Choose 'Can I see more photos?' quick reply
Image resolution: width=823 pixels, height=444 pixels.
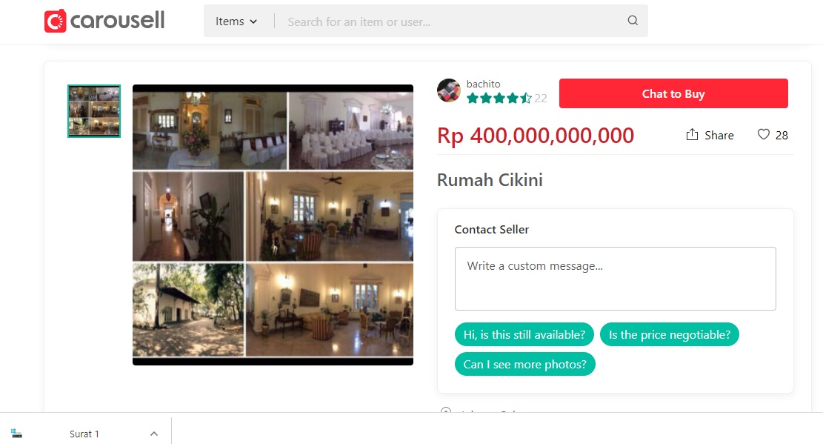point(524,364)
